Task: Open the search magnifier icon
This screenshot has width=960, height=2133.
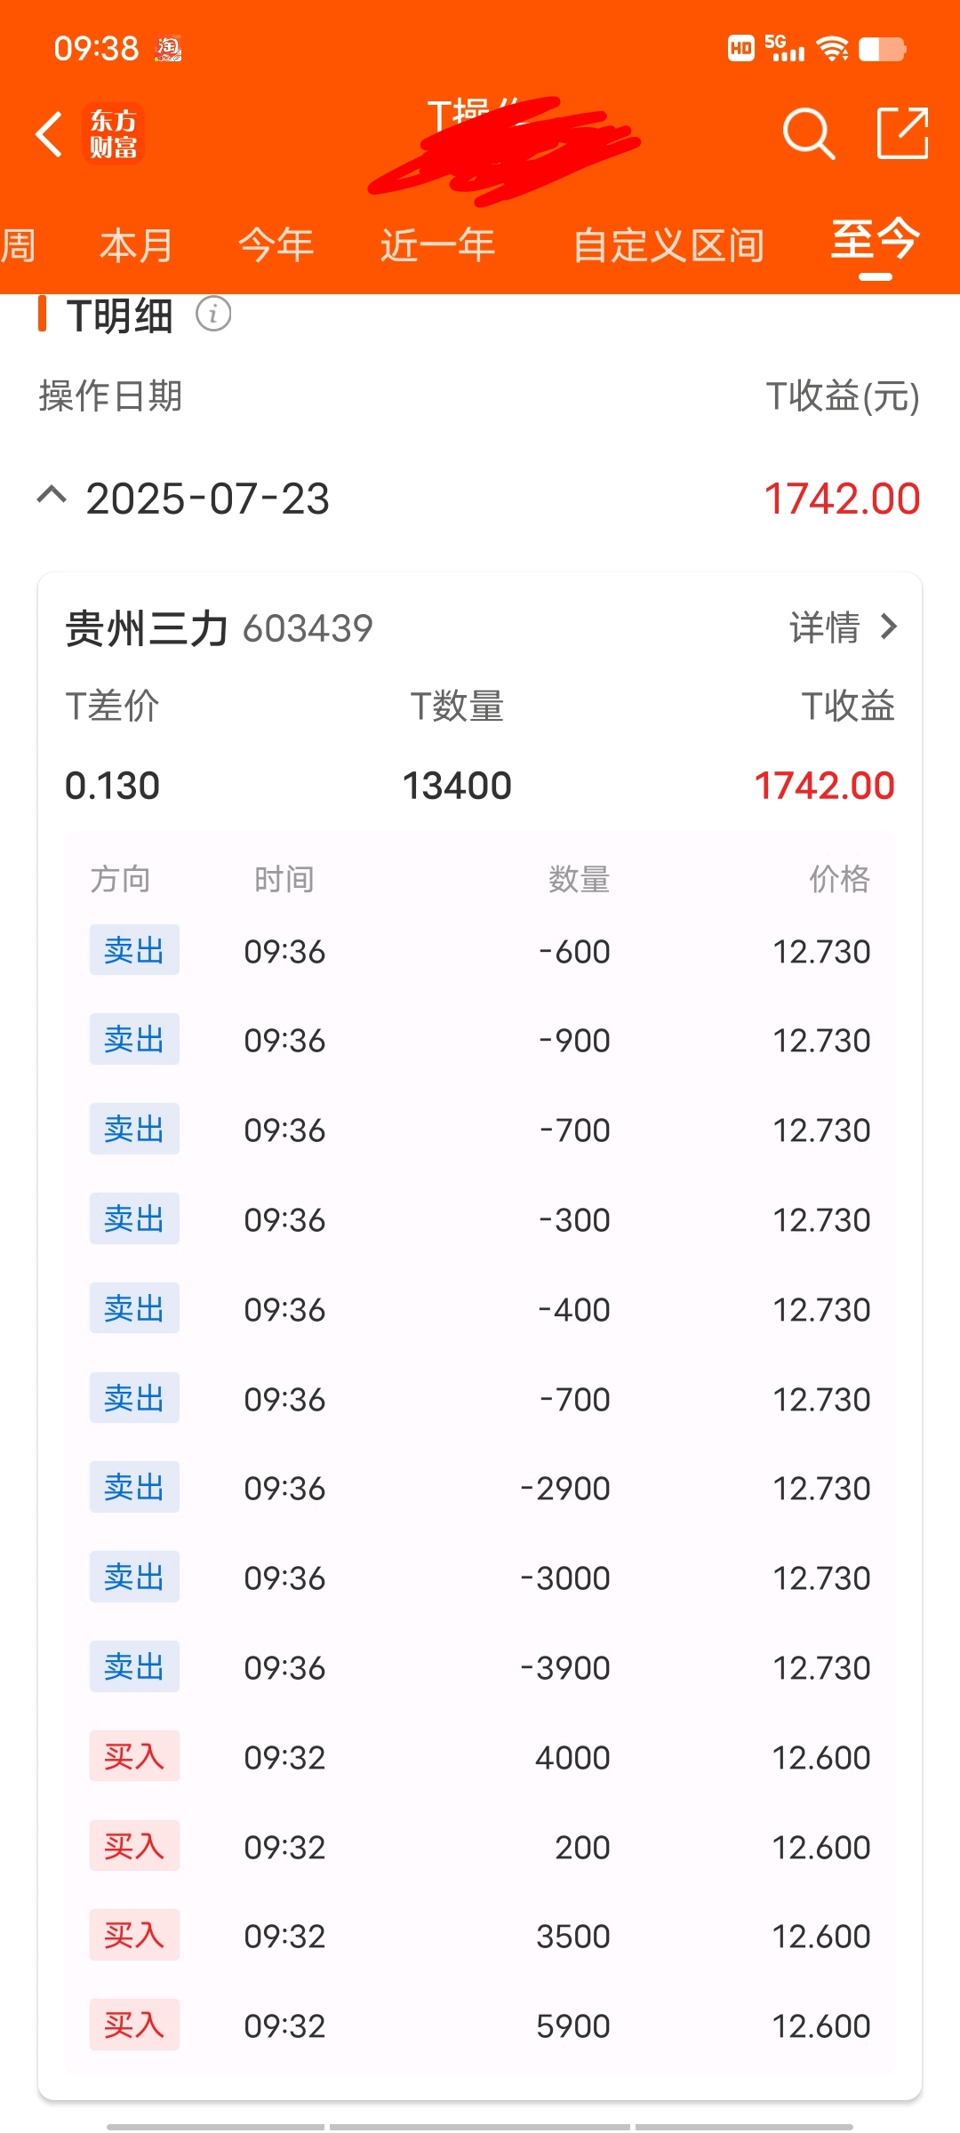Action: [808, 134]
